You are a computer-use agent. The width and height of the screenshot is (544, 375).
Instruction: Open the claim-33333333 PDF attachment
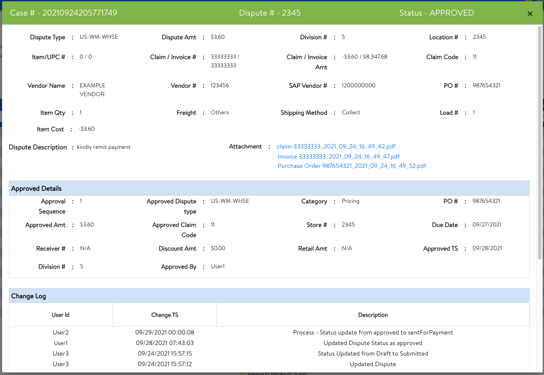point(336,146)
